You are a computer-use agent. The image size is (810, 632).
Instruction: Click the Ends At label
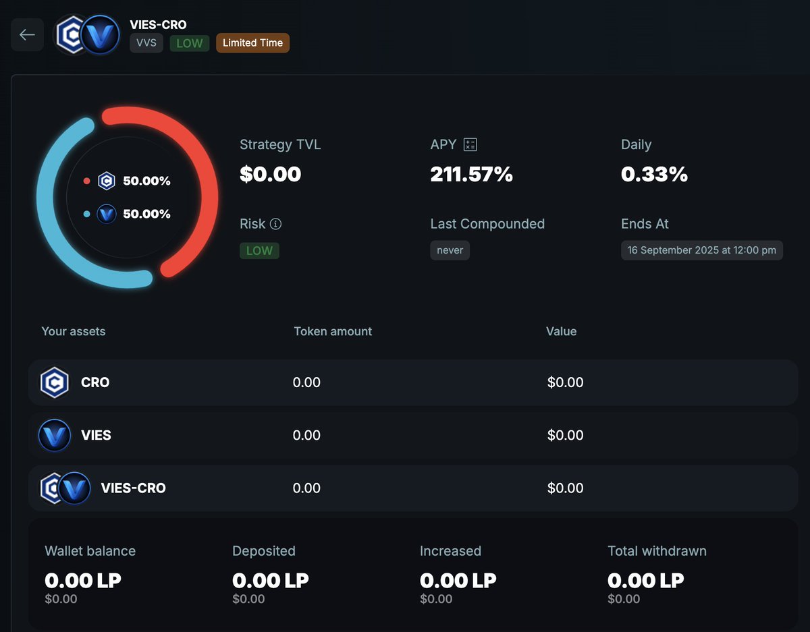point(645,224)
